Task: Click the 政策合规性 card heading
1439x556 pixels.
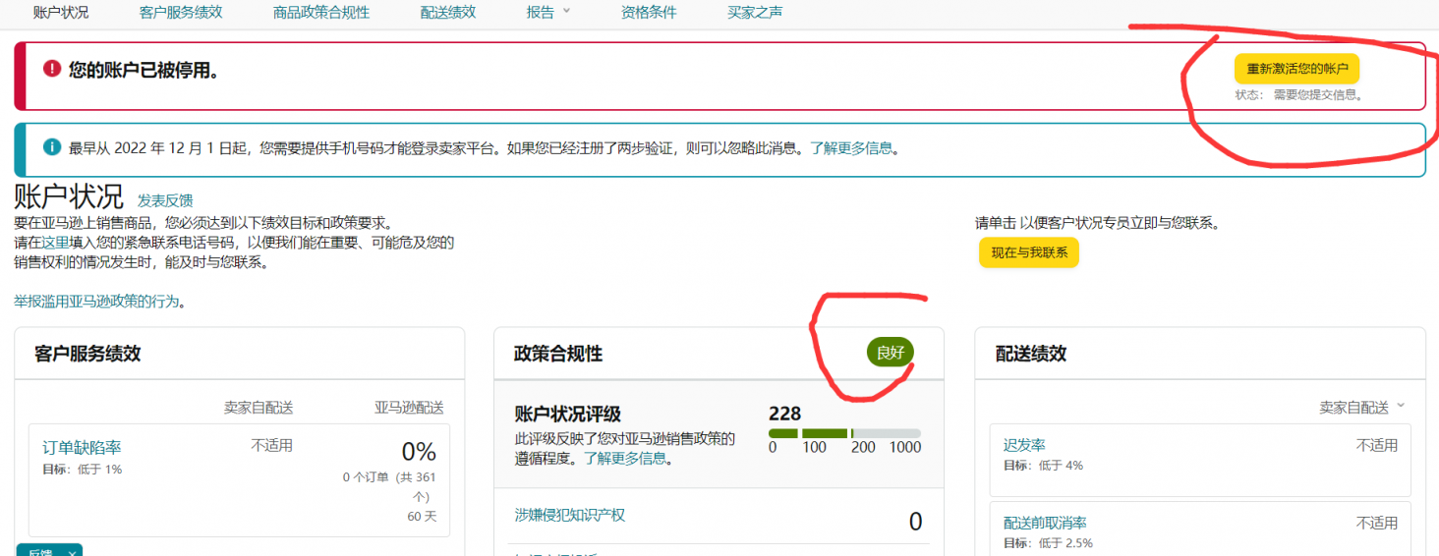Action: (558, 354)
